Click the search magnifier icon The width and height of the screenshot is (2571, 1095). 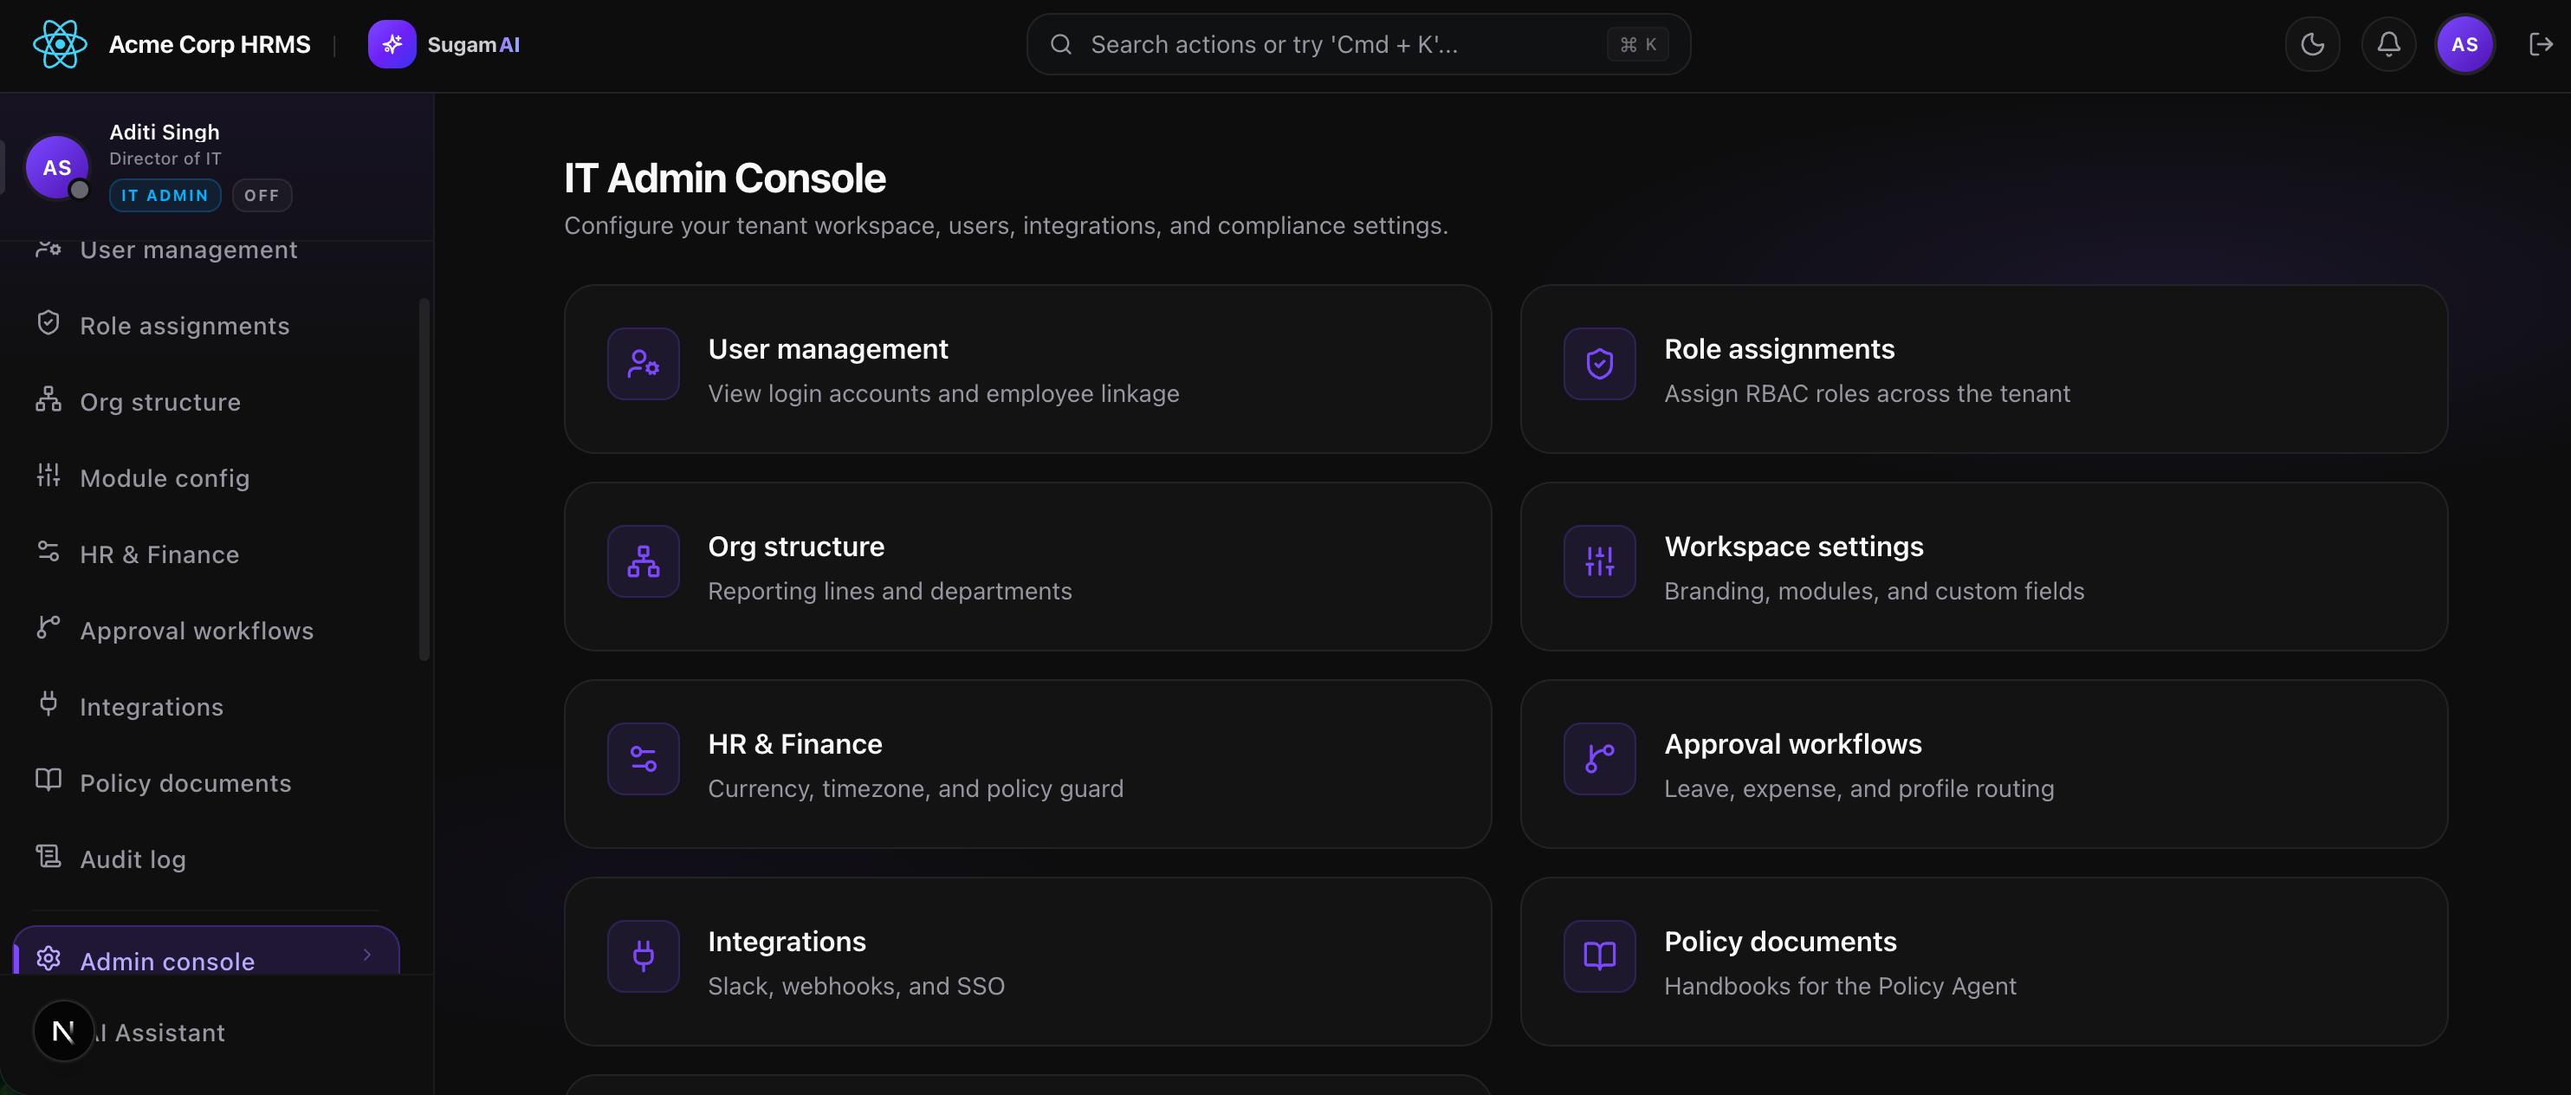(1061, 44)
